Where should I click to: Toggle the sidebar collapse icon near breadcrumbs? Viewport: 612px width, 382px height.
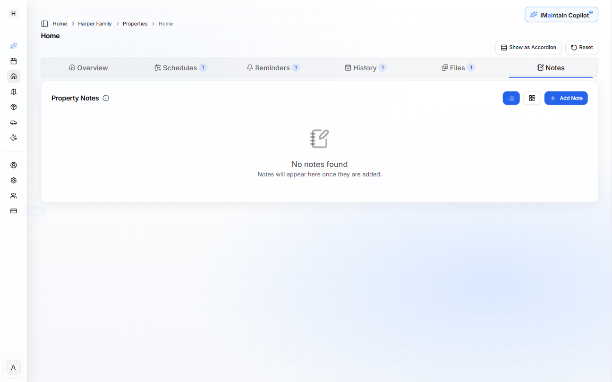tap(45, 23)
